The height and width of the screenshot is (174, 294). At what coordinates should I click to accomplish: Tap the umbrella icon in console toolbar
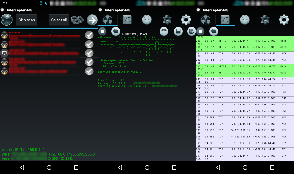click(164, 32)
